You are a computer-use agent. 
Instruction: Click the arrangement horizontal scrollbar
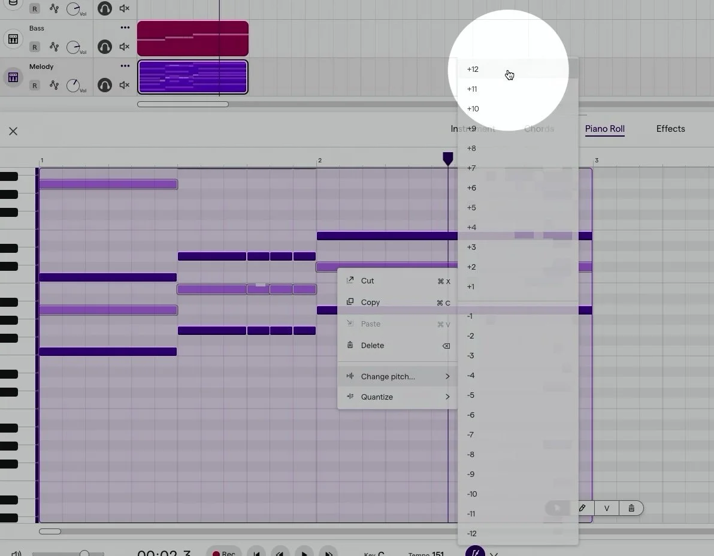(183, 104)
